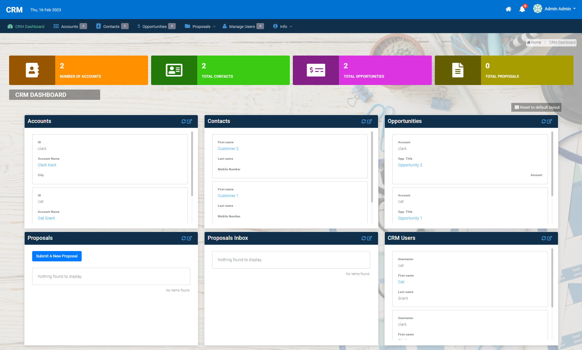Click 'Grant' last name in CRM Users

(x=403, y=298)
